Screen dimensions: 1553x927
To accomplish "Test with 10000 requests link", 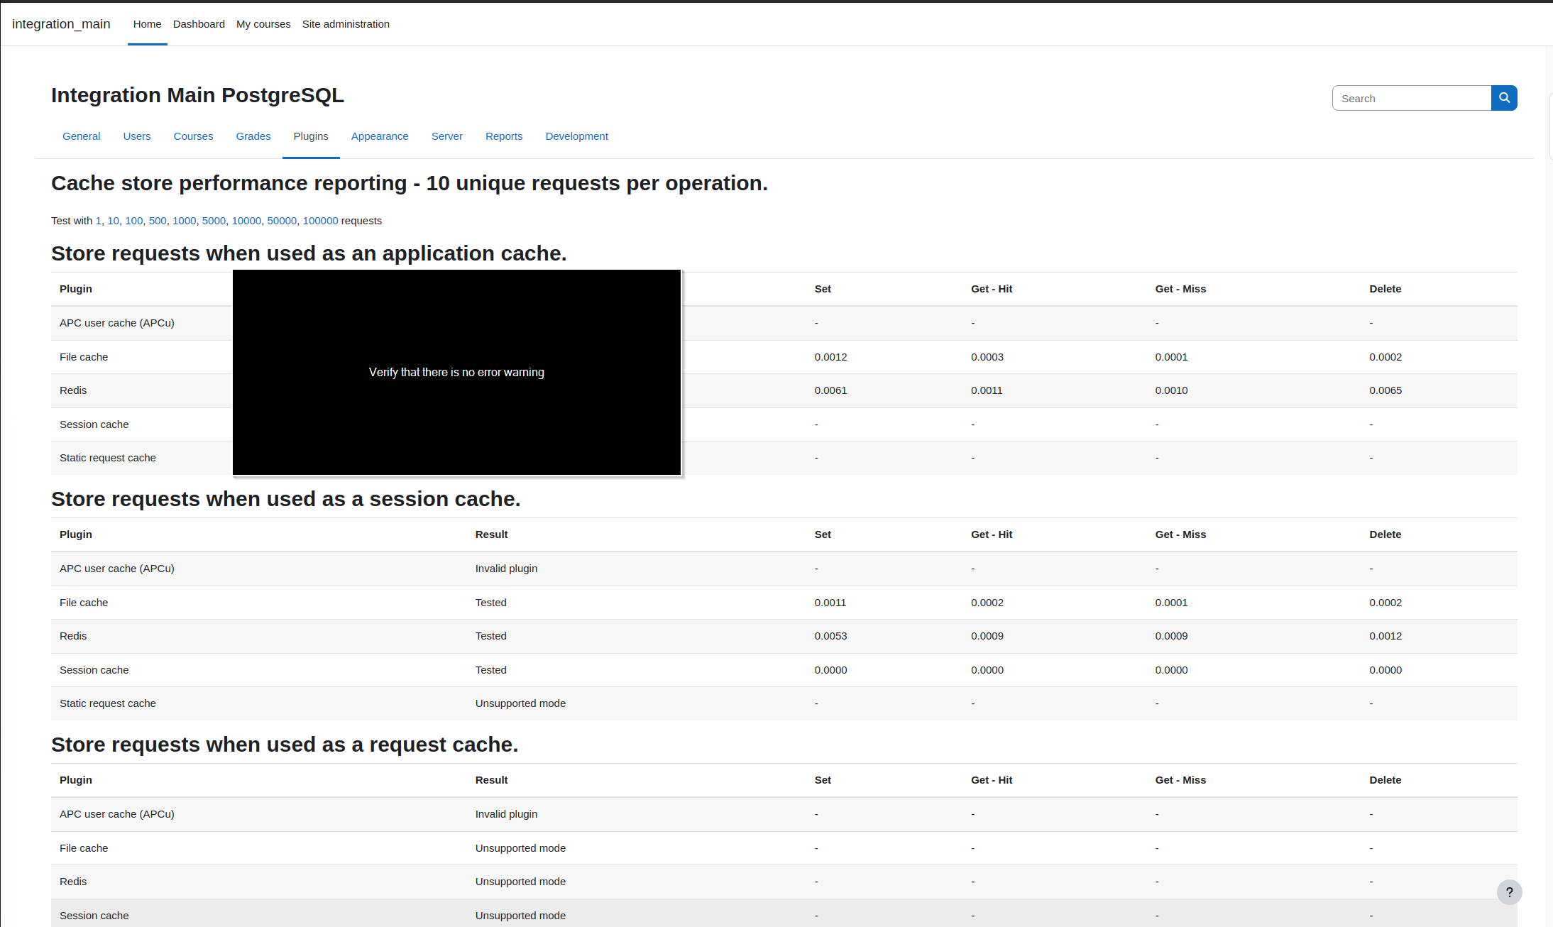I will point(246,221).
